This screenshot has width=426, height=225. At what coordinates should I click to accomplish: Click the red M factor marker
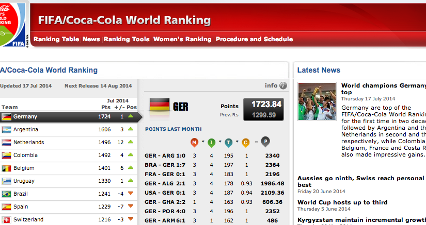tap(194, 143)
